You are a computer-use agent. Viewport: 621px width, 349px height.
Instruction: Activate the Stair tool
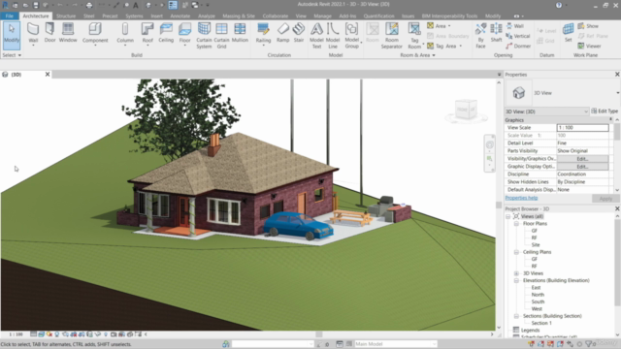[x=299, y=33]
